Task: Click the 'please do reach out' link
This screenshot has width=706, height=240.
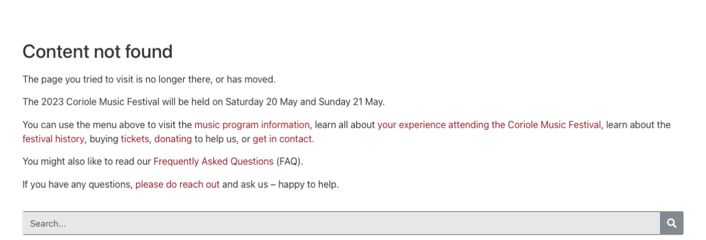Action: (x=178, y=185)
